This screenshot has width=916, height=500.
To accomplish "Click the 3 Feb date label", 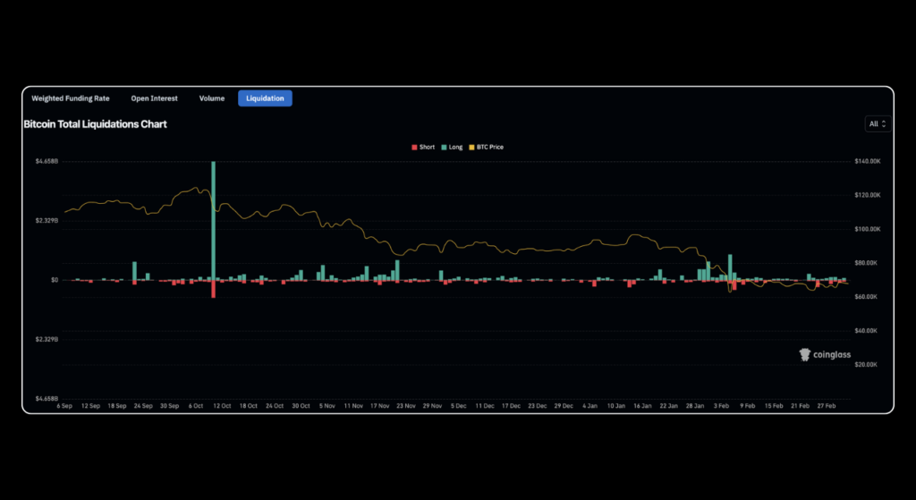I will tap(722, 405).
